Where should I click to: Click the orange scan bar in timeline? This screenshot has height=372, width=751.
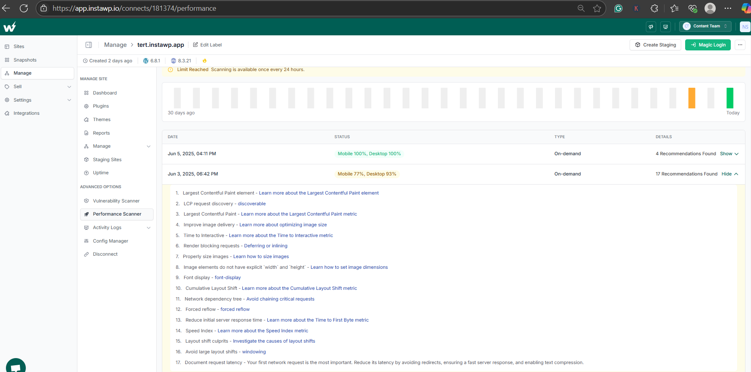(x=691, y=98)
